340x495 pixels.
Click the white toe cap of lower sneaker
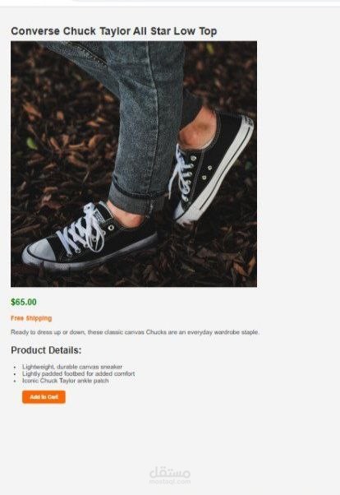(39, 252)
